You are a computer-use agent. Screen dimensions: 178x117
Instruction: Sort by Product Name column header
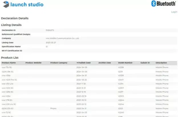pyautogui.click(x=9, y=63)
